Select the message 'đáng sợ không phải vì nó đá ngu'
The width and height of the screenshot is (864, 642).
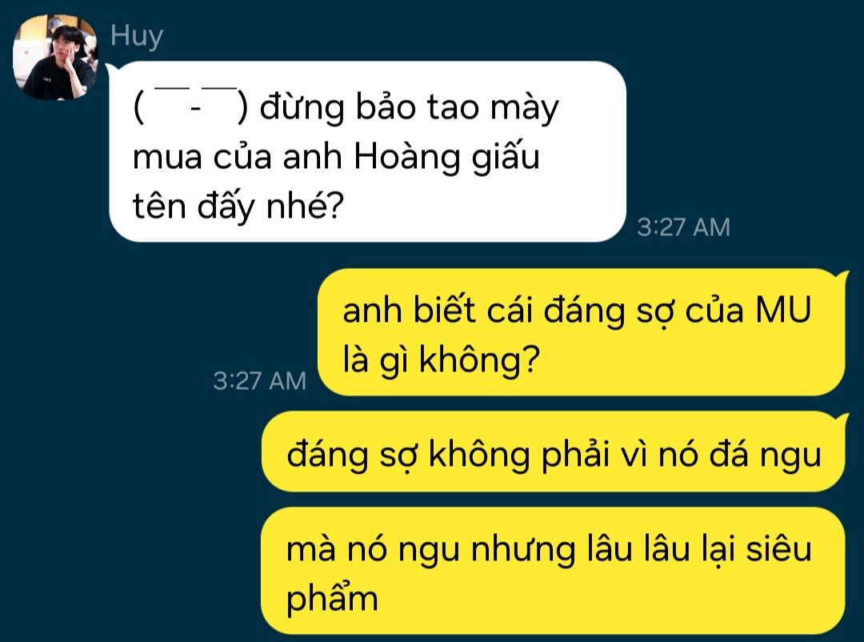(x=554, y=451)
